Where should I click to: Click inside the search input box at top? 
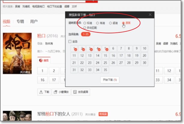pos(44,1)
